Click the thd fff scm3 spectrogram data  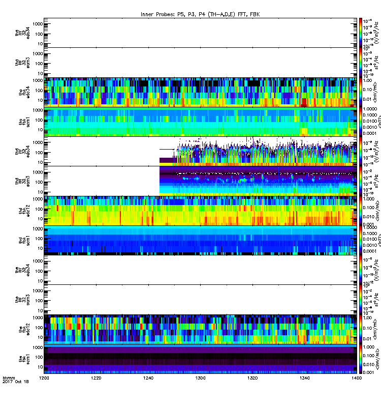(258, 181)
